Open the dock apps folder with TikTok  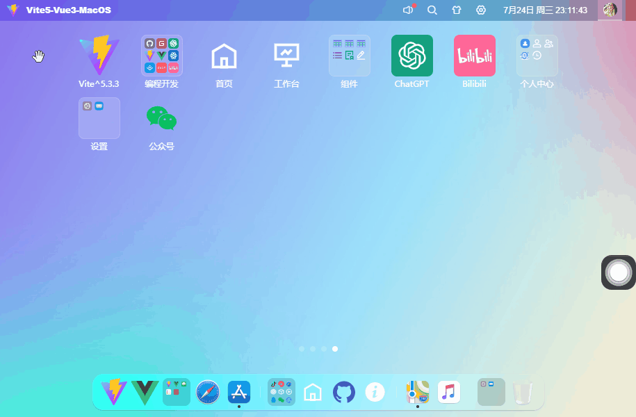pos(282,392)
